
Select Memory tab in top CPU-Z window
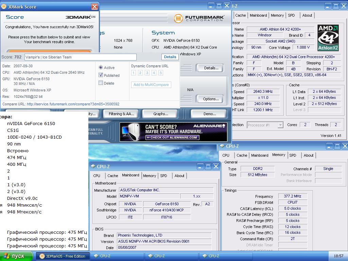[x=277, y=15]
